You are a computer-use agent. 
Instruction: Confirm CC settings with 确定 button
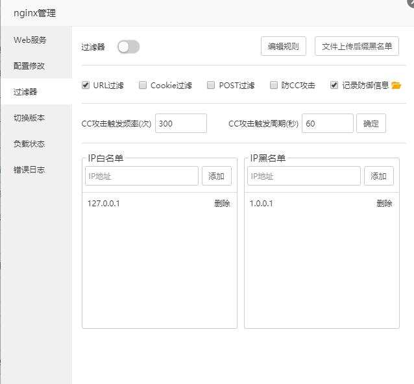(371, 123)
